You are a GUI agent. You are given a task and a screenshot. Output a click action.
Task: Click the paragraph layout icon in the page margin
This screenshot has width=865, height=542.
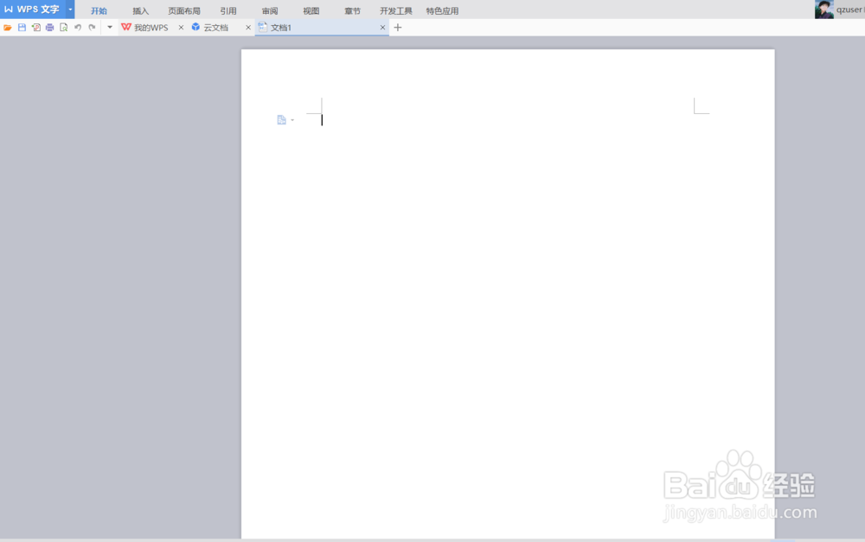[x=281, y=119]
